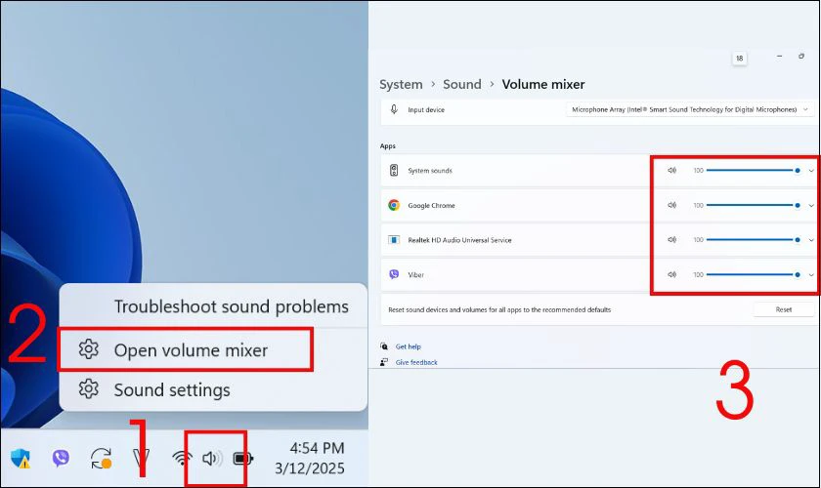Click the microphone icon beside Input device
The image size is (821, 488).
click(394, 109)
